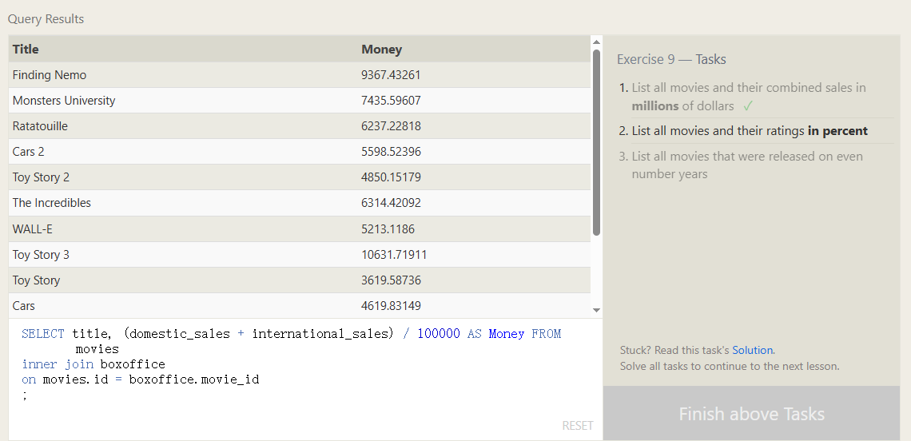Click inside the SQL query editor
The image size is (911, 441).
[305, 379]
